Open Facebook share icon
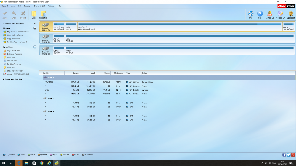296x166 pixels. click(284, 155)
